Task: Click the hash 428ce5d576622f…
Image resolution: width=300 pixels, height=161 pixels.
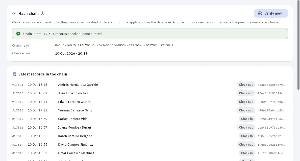Action: tap(271, 136)
